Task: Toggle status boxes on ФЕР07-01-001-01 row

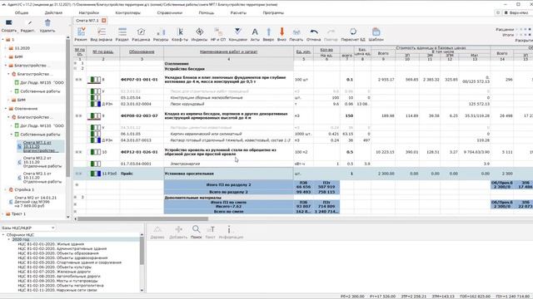Action: pos(96,80)
